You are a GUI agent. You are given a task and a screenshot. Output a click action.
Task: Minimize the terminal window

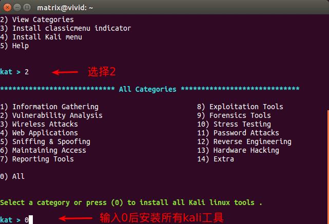[17, 8]
